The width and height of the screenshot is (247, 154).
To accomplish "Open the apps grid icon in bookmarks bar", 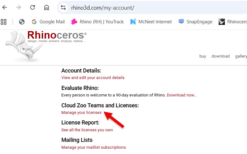I will (x=4, y=22).
